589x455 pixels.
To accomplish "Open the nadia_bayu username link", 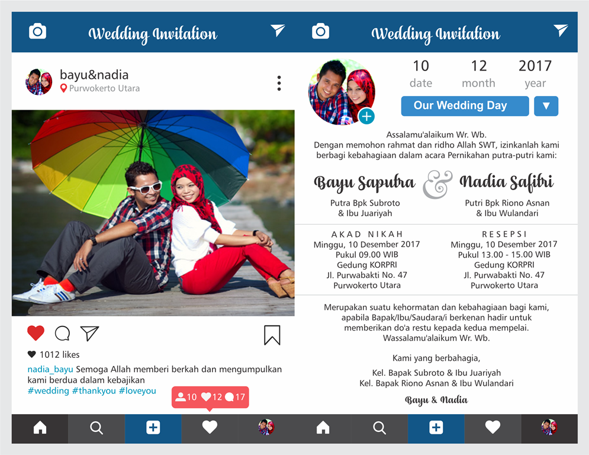I will [50, 370].
